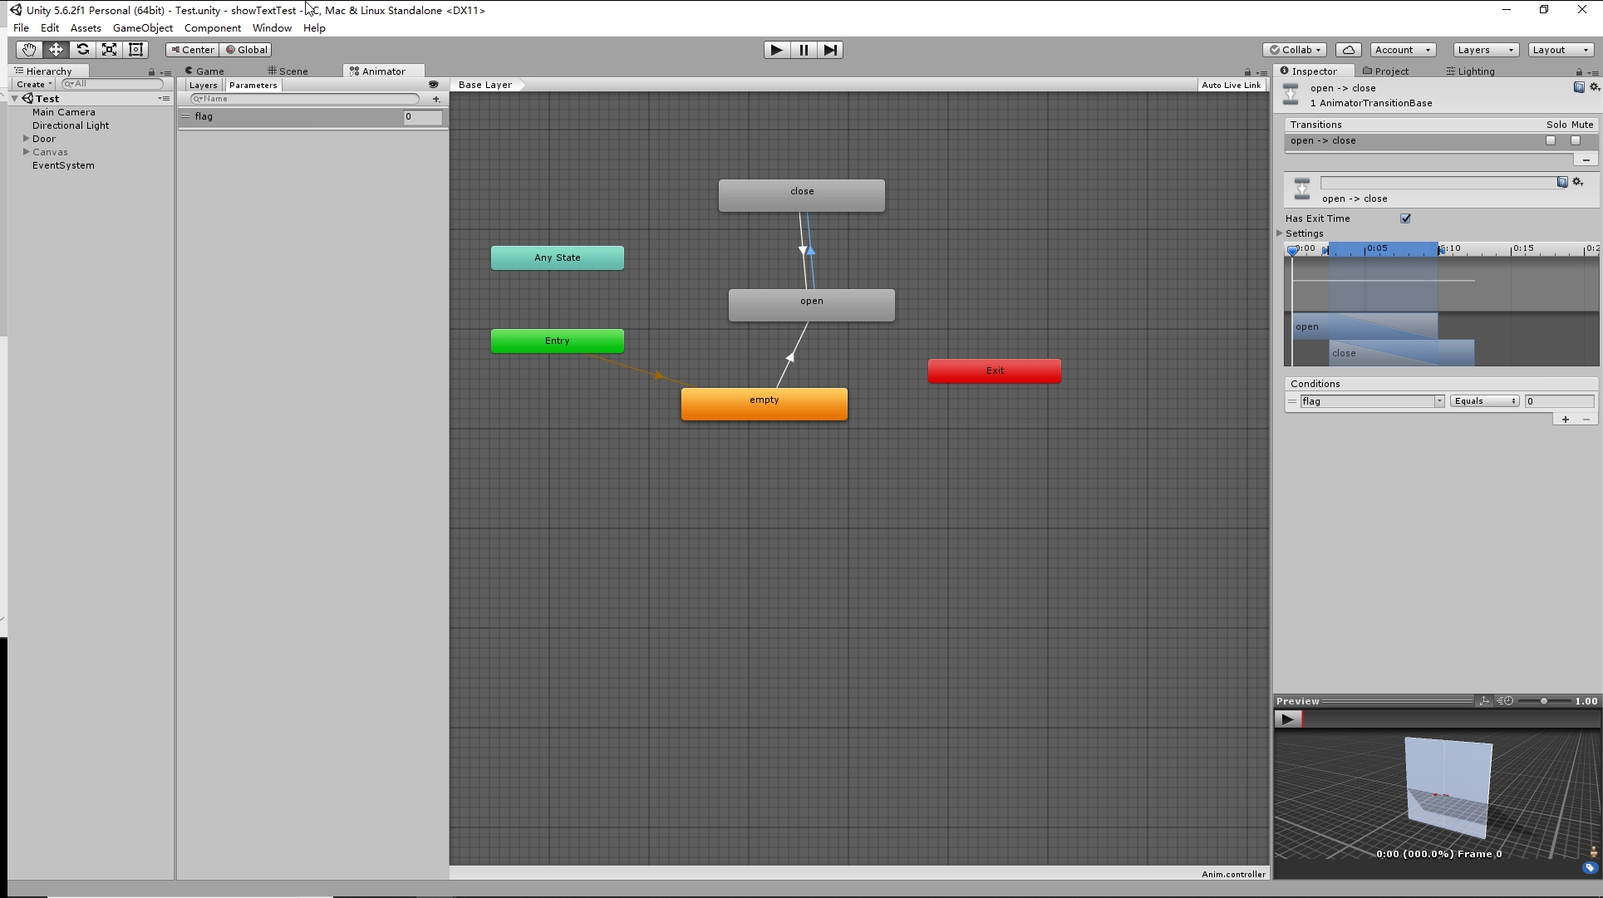
Task: Click the empty state node in the graph
Action: pyautogui.click(x=764, y=403)
